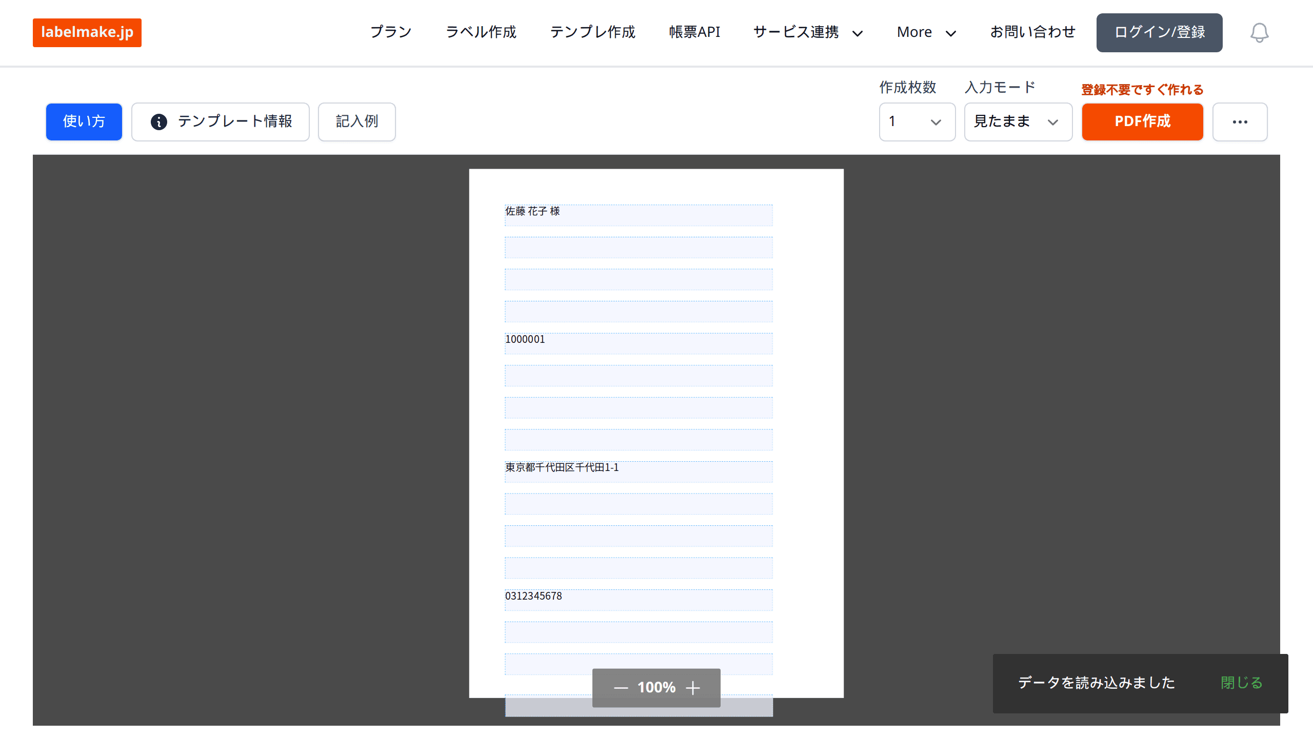Open the three-dots more options button
Image resolution: width=1313 pixels, height=738 pixels.
(1240, 122)
